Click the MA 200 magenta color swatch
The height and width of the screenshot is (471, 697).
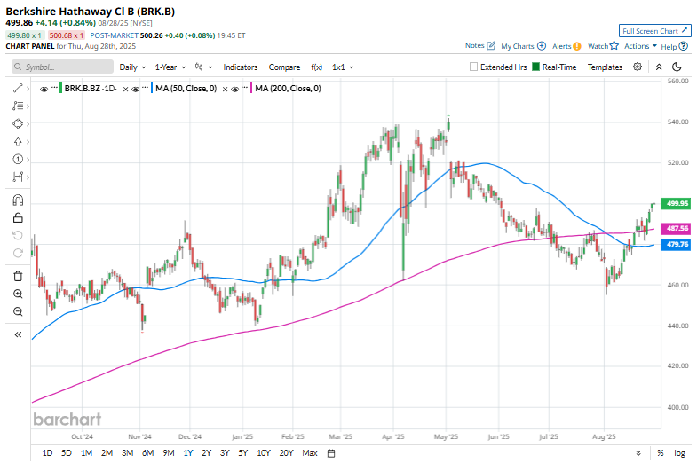[x=251, y=89]
